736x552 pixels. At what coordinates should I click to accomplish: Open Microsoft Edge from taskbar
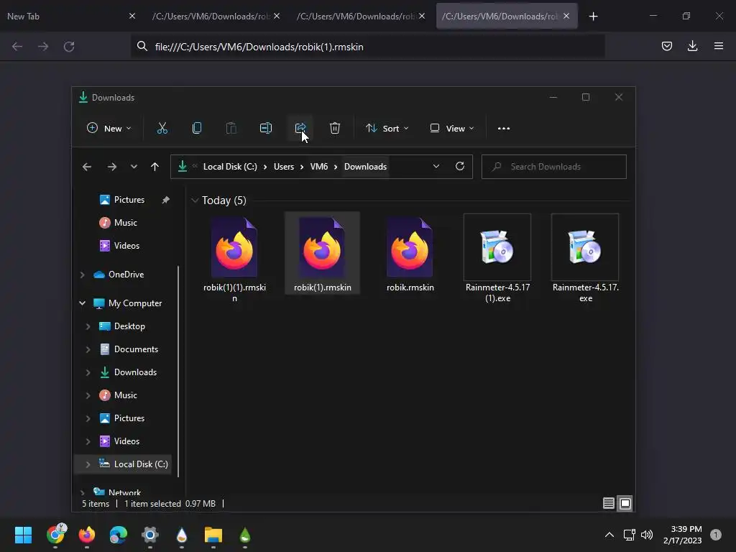pyautogui.click(x=119, y=535)
